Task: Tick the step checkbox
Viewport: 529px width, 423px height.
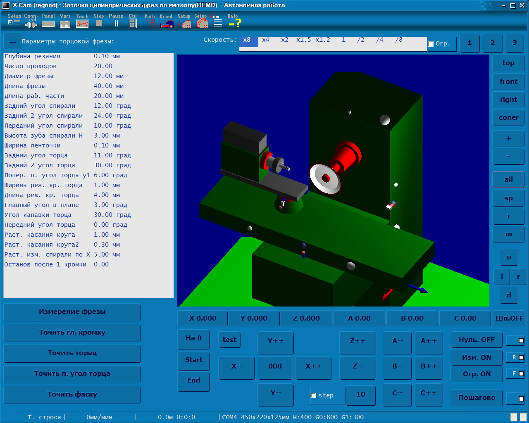Action: (x=314, y=396)
